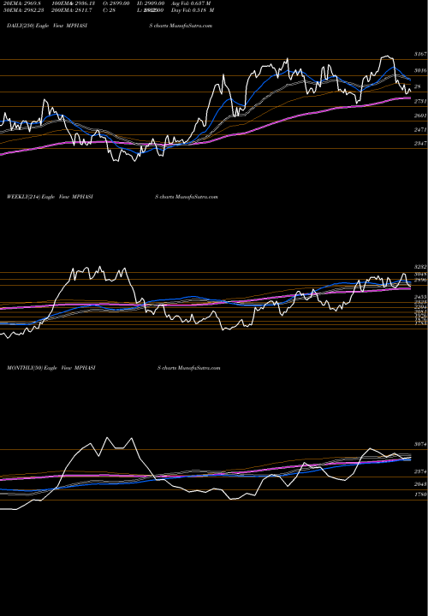Click the 2347 price label on daily chart
Viewport: 428px width, 616px height.
click(420, 144)
